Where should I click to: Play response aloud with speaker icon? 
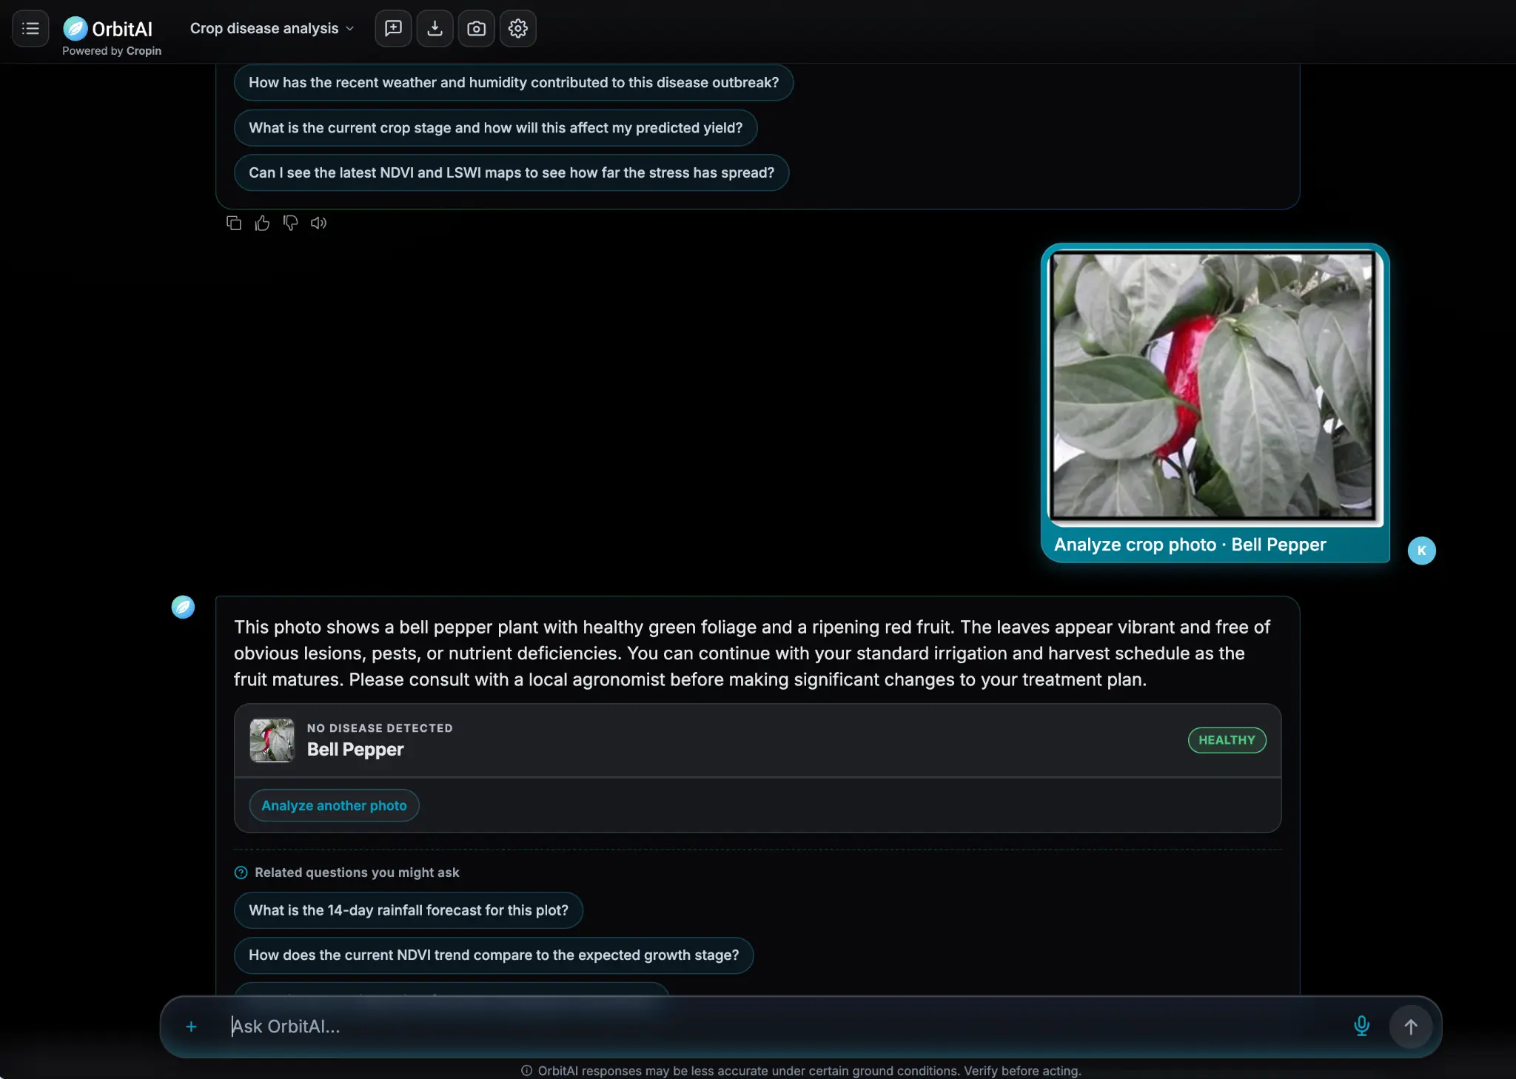[318, 223]
